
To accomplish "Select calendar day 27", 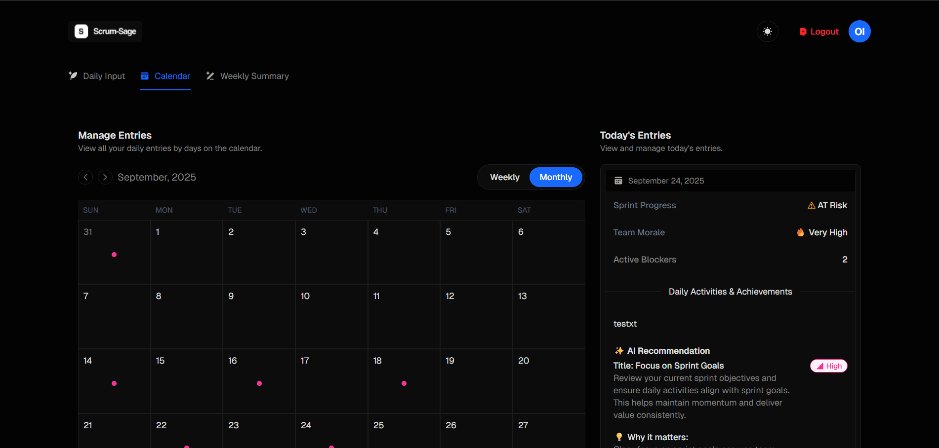I will [x=549, y=431].
